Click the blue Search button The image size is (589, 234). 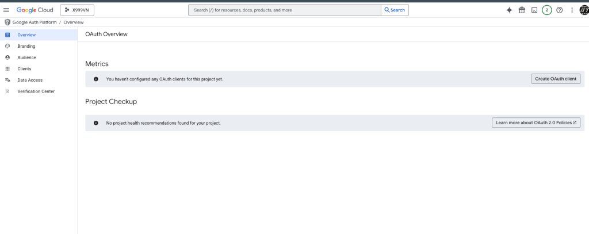[x=395, y=10]
